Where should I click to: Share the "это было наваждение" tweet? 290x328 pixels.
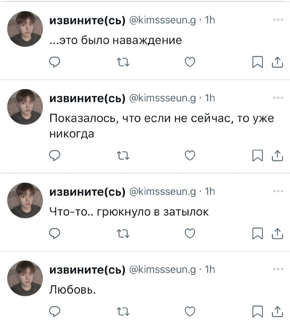click(277, 62)
